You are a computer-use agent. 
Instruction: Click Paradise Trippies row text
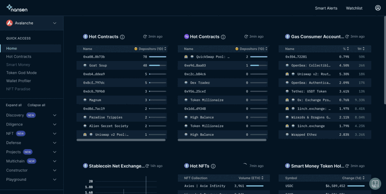pyautogui.click(x=106, y=117)
